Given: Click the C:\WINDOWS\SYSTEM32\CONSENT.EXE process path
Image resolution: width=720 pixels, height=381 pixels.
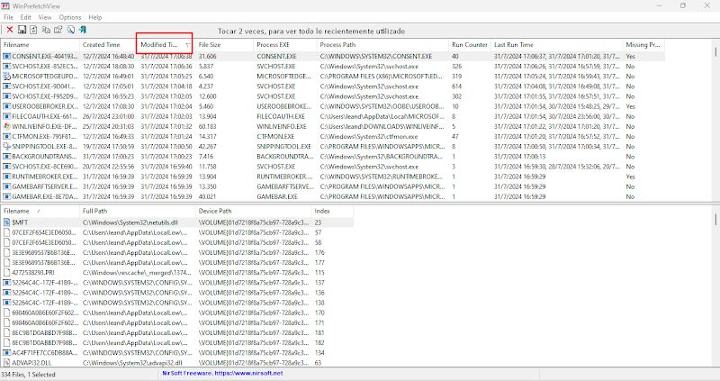Looking at the screenshot, I should coord(376,56).
